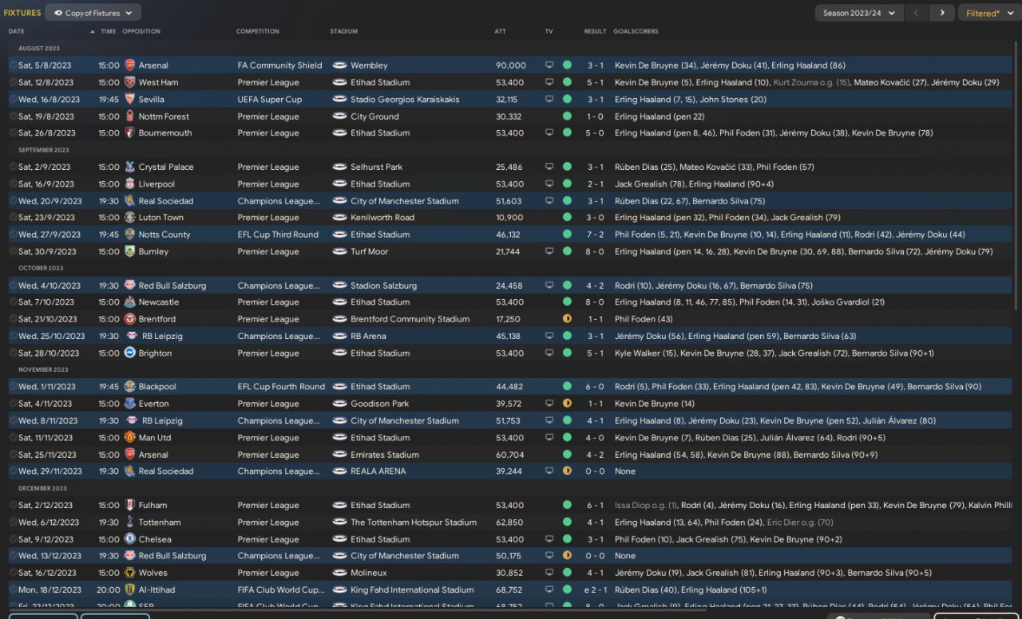Click the West Ham club badge
Viewport: 1022px width, 619px height.
pos(129,82)
